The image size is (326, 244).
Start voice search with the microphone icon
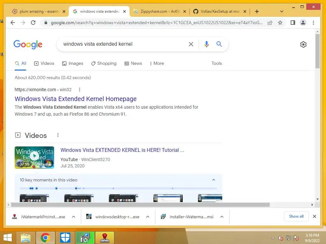[206, 44]
